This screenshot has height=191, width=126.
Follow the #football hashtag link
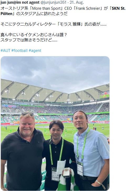click(19, 51)
